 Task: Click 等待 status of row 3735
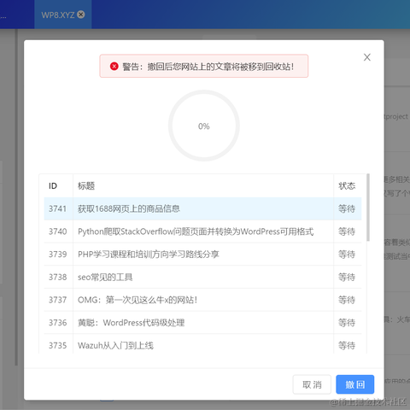click(347, 345)
